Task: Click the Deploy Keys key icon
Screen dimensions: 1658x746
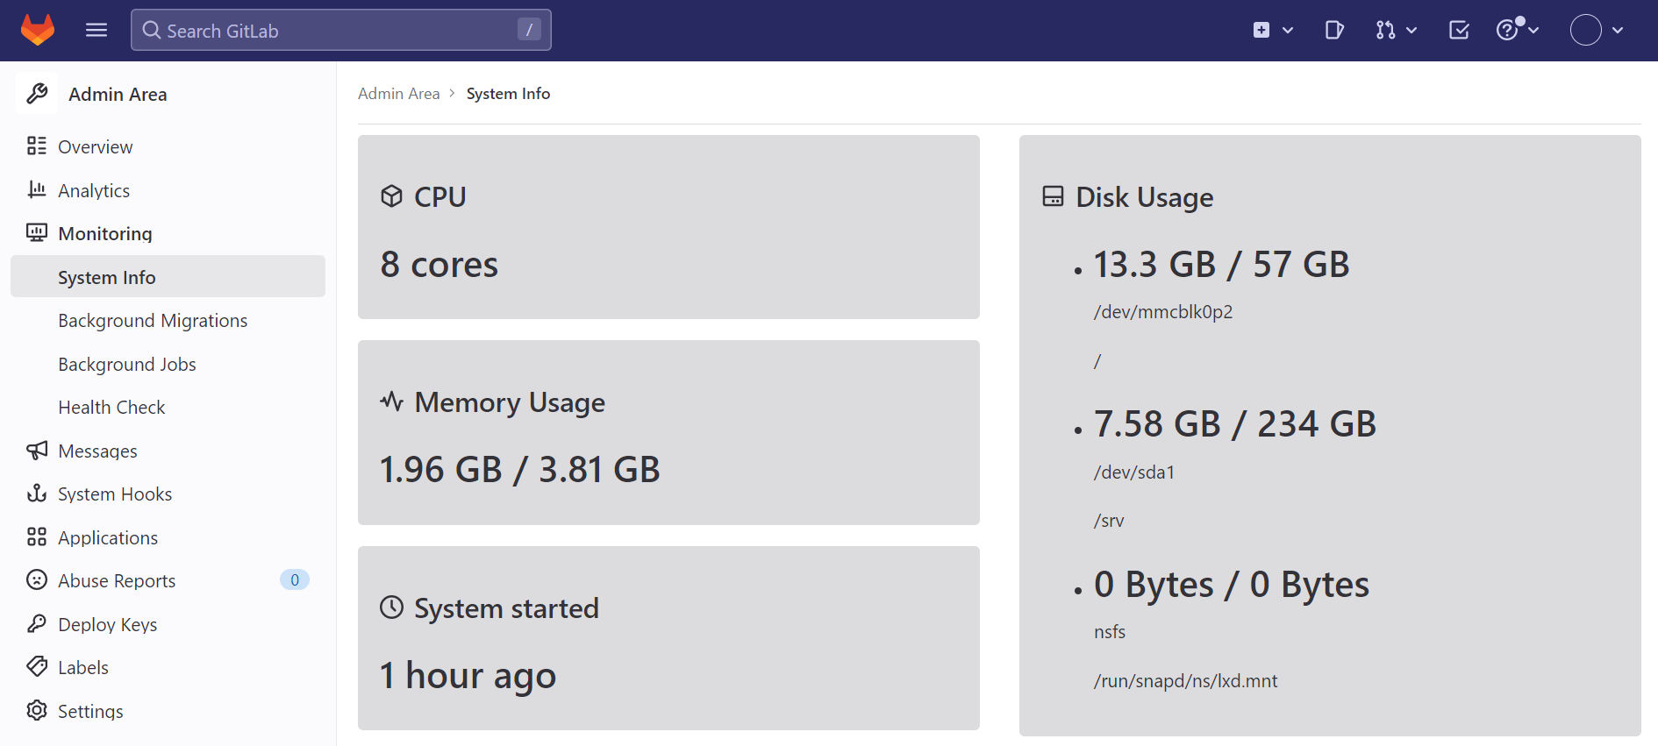Action: 37,623
